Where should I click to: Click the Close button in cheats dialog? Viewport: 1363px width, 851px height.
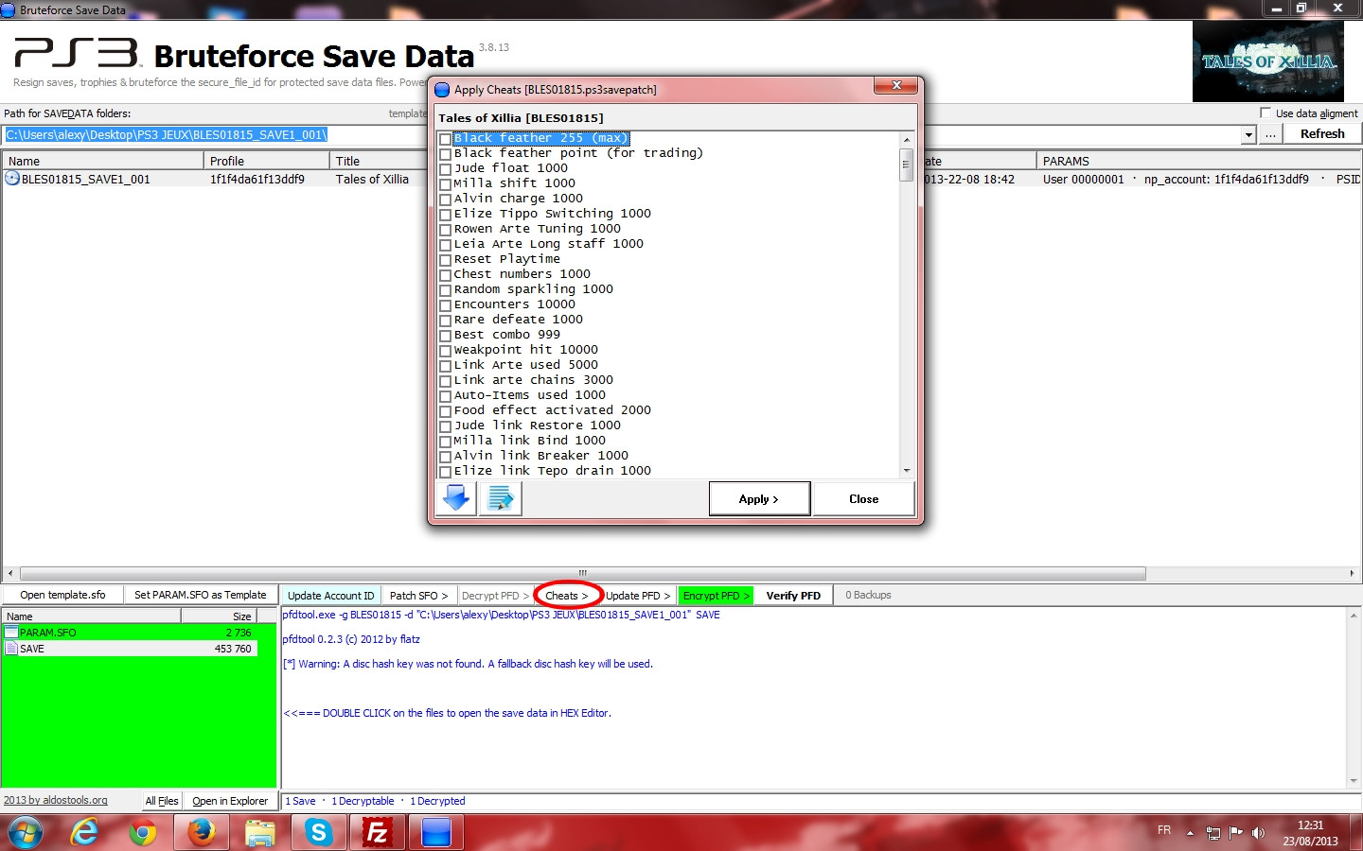863,498
